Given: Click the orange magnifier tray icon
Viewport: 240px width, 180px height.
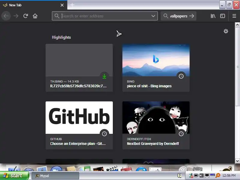Looking at the screenshot, I should click(x=218, y=175).
